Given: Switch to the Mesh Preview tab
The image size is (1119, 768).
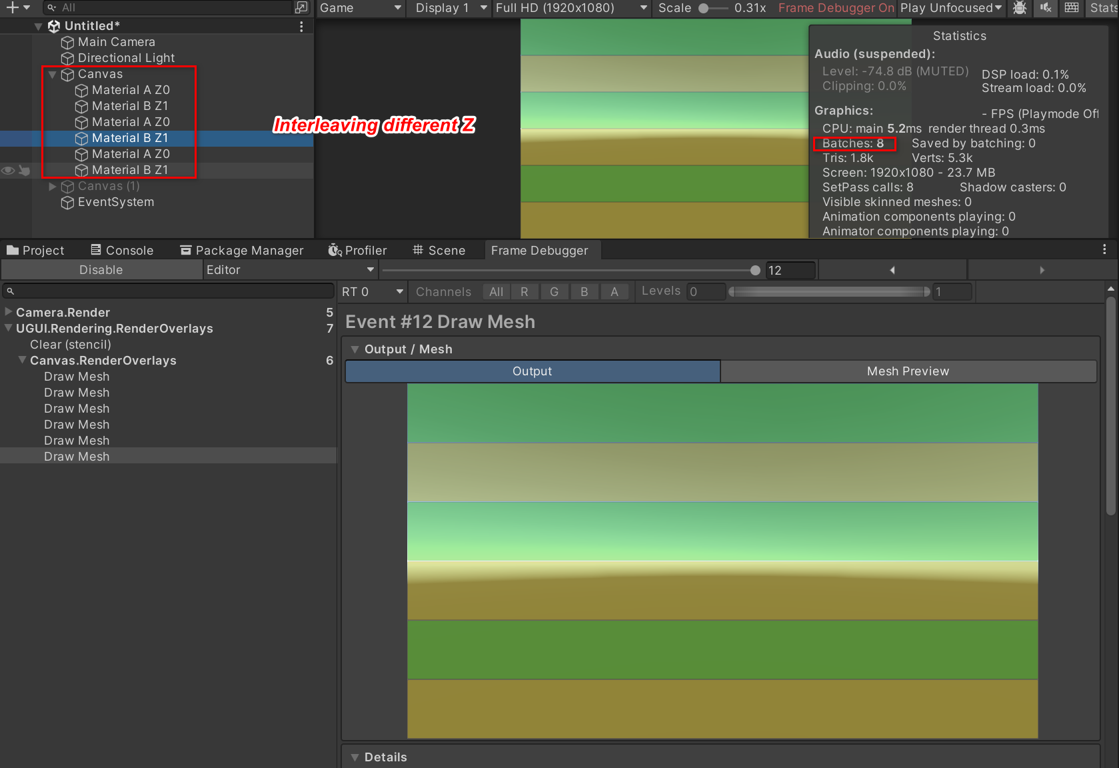Looking at the screenshot, I should click(x=908, y=371).
